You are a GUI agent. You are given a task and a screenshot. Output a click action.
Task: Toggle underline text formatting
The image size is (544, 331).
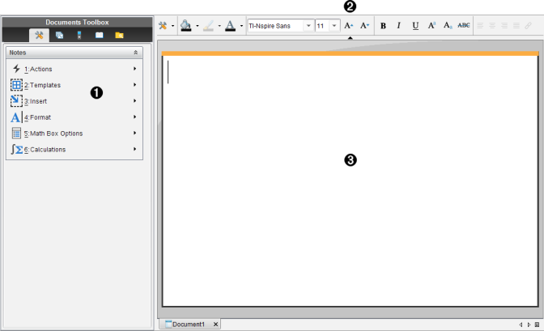(415, 26)
